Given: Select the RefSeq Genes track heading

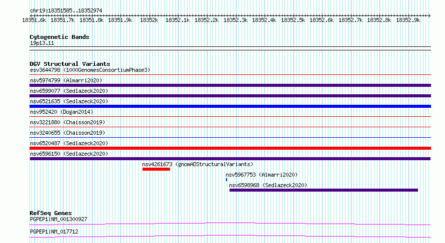Looking at the screenshot, I should 50,213.
